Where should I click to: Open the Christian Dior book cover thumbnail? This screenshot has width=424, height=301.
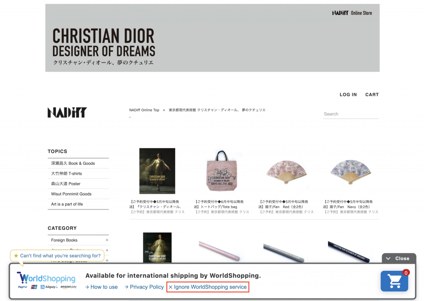pyautogui.click(x=157, y=171)
